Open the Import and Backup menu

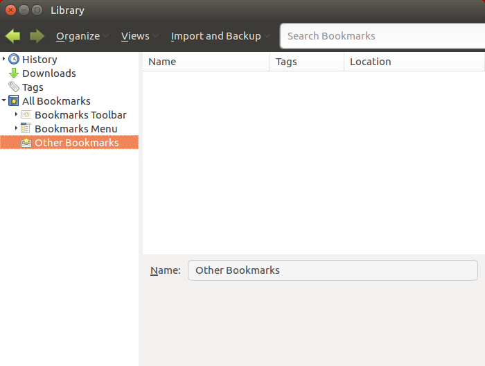(x=220, y=36)
